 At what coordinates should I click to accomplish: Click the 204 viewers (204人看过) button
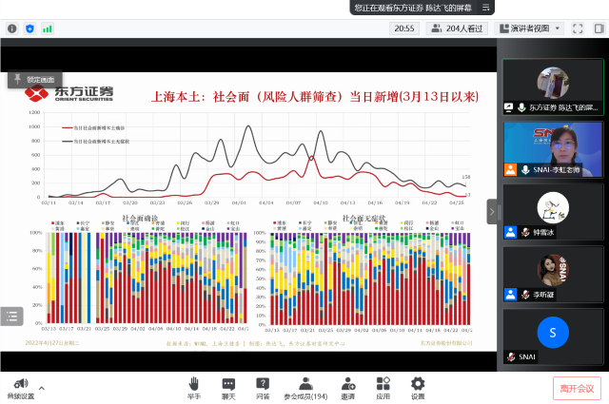[x=458, y=29]
